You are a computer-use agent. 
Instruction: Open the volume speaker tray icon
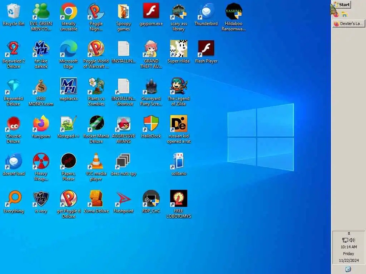pyautogui.click(x=352, y=240)
